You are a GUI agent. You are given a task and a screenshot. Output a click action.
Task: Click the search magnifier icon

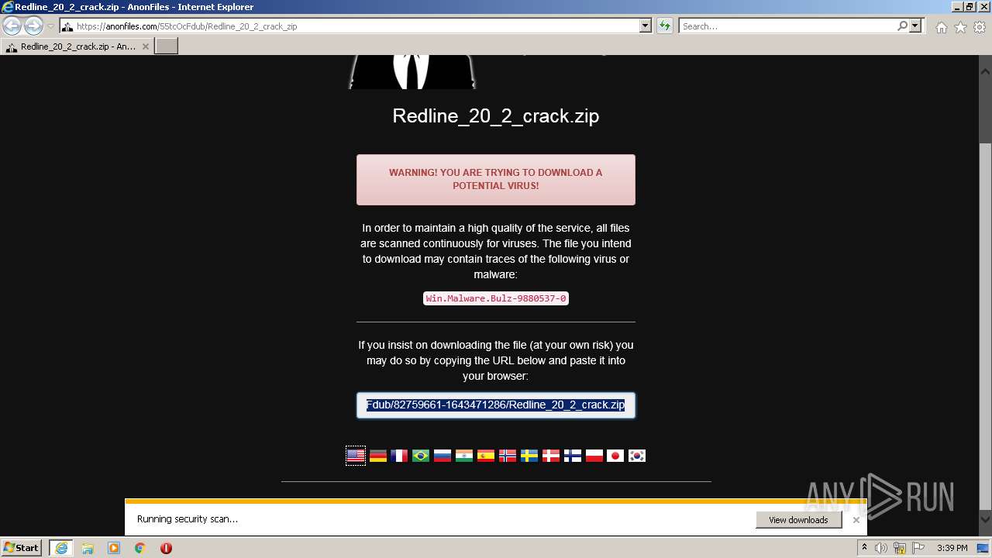[902, 26]
